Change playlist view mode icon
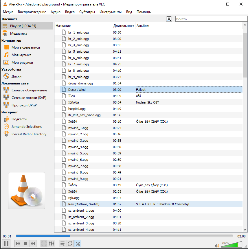This screenshot has width=248, height=249. point(169,19)
